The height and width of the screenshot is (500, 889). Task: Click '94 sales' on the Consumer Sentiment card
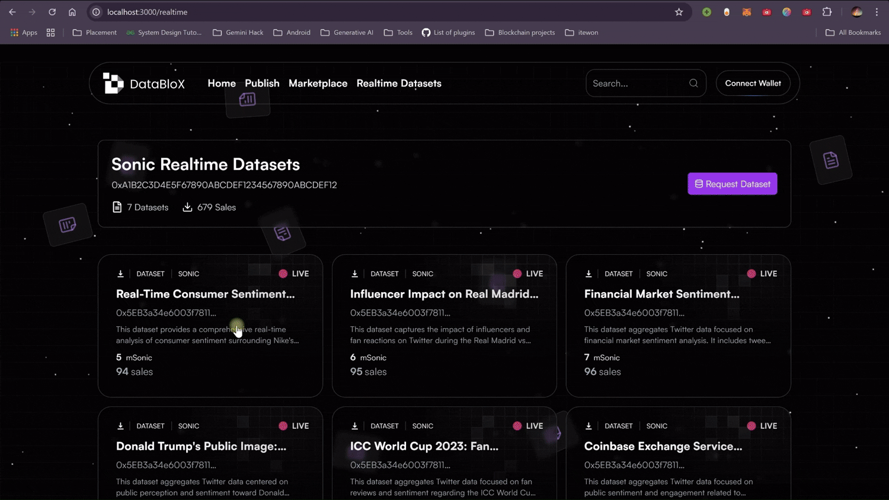coord(135,371)
